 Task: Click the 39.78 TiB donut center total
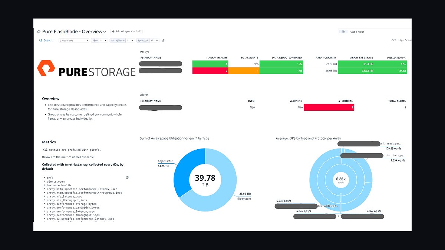pos(205,180)
